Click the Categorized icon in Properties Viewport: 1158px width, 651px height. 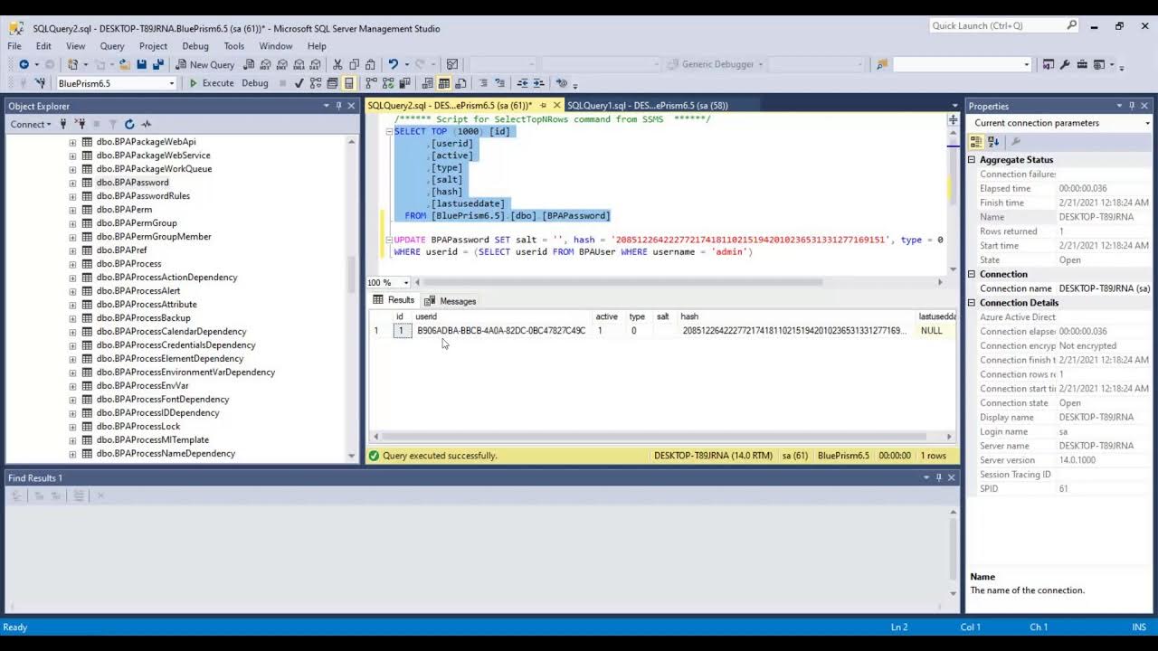[976, 142]
